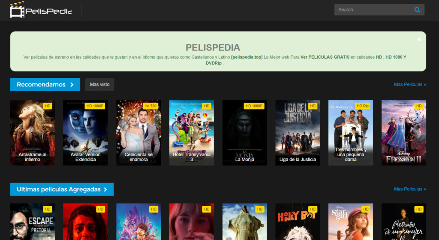Click the magnifier search icon
The height and width of the screenshot is (240, 439).
[417, 10]
